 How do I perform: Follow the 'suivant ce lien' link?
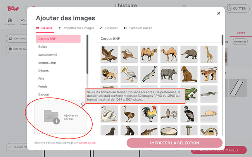[87, 143]
